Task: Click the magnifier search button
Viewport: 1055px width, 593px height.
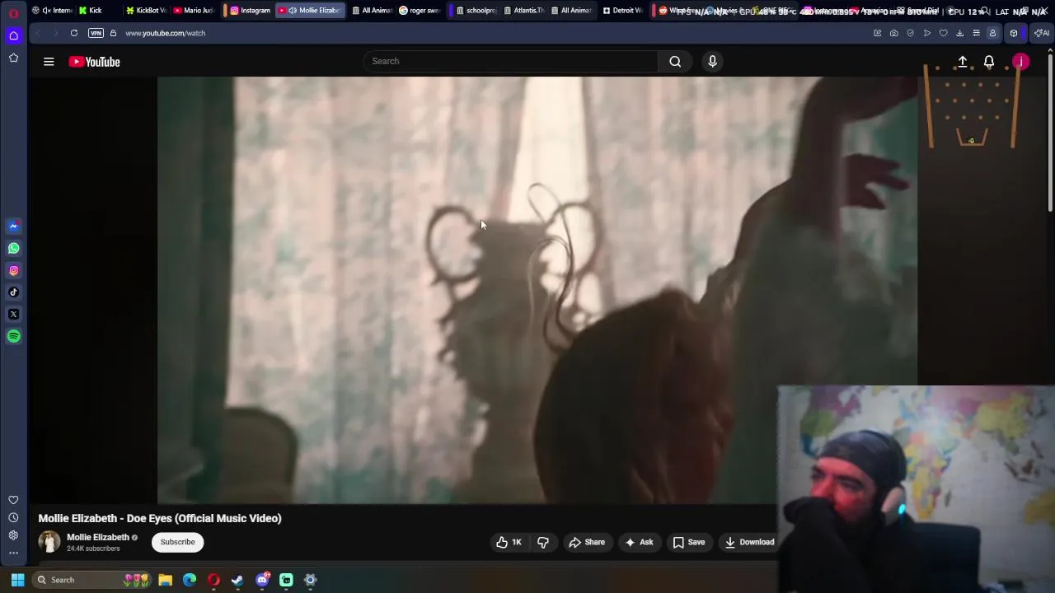Action: tap(675, 61)
